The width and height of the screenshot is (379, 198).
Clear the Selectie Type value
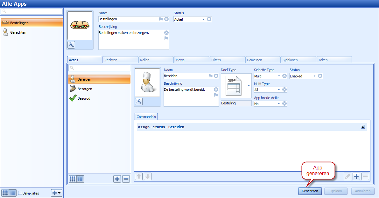tap(284, 76)
